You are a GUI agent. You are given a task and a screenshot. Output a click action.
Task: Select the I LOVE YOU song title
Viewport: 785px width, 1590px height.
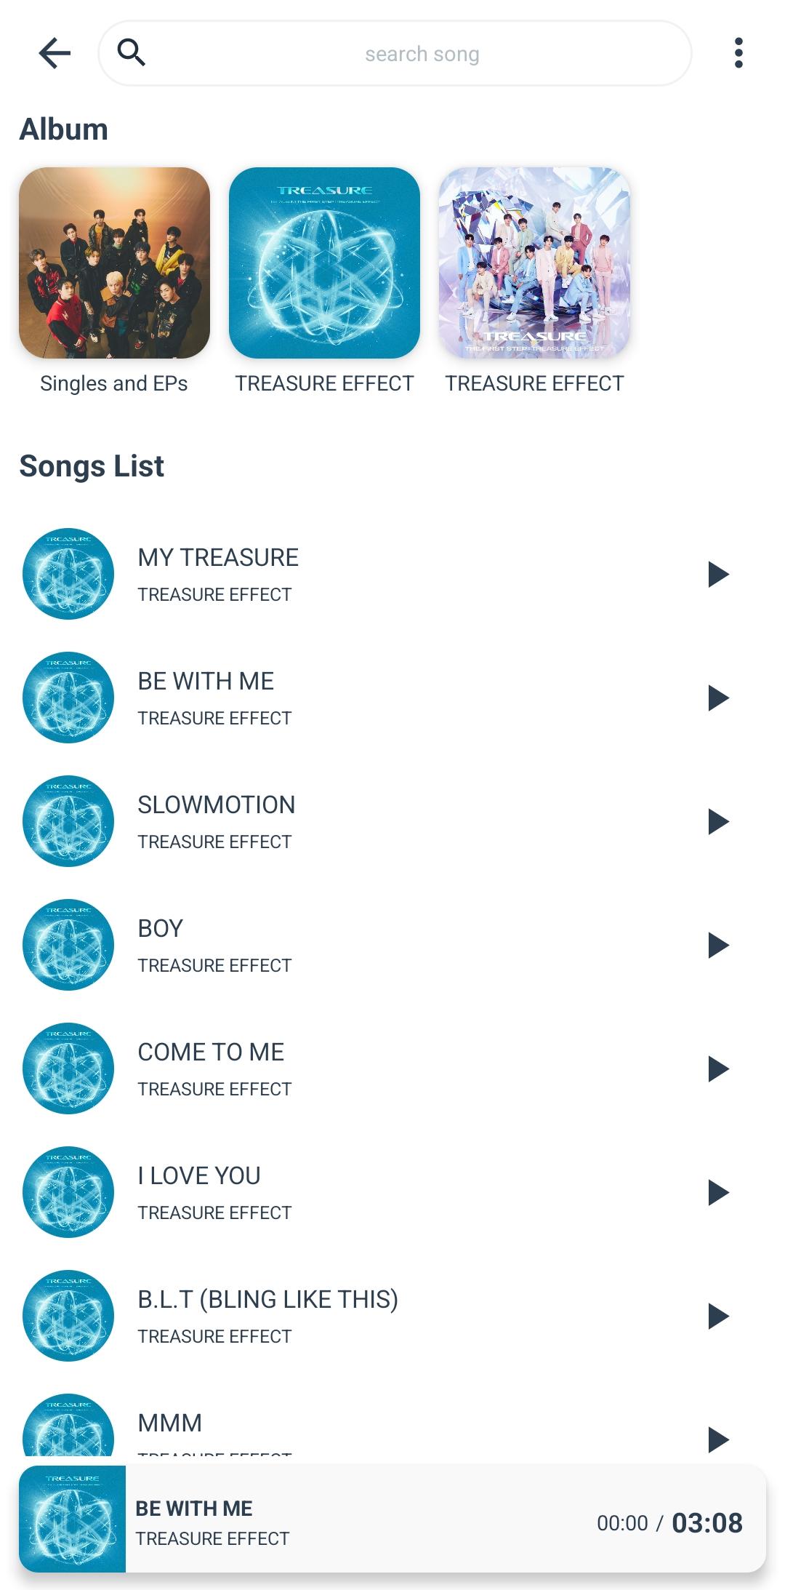[199, 1175]
